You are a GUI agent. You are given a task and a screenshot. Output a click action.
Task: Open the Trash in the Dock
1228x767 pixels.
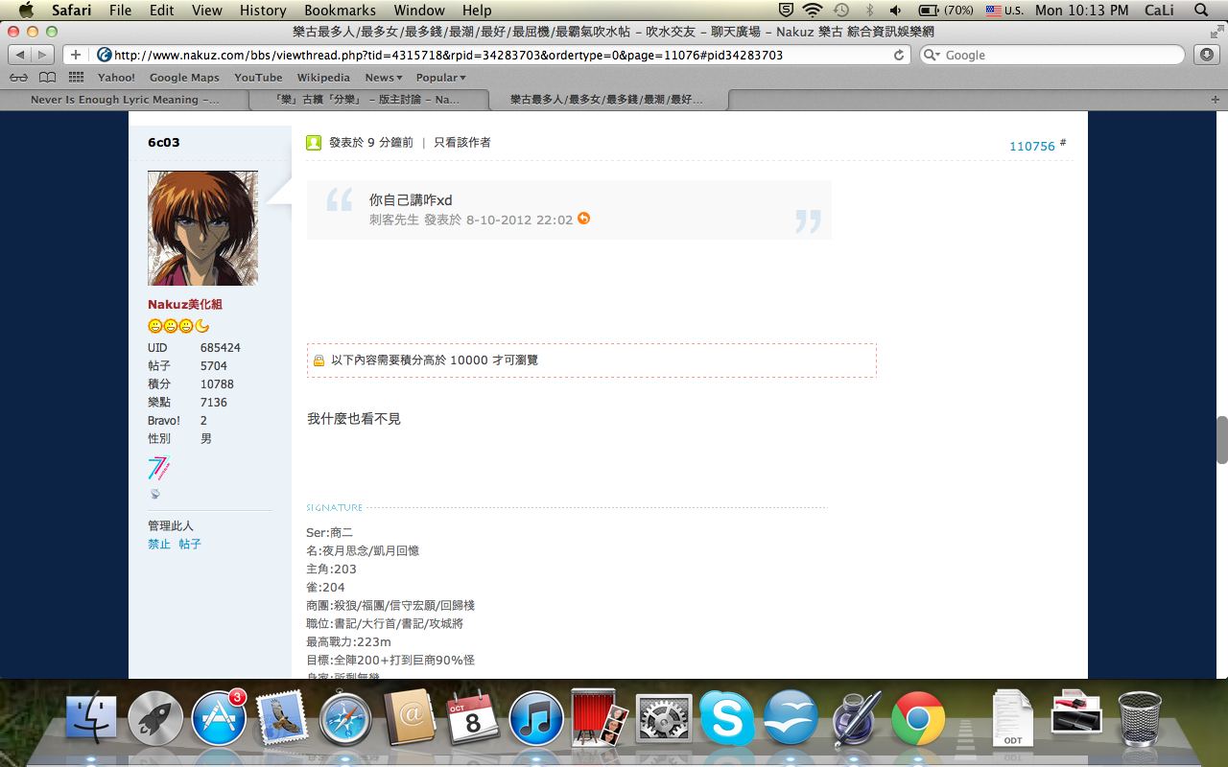1140,719
